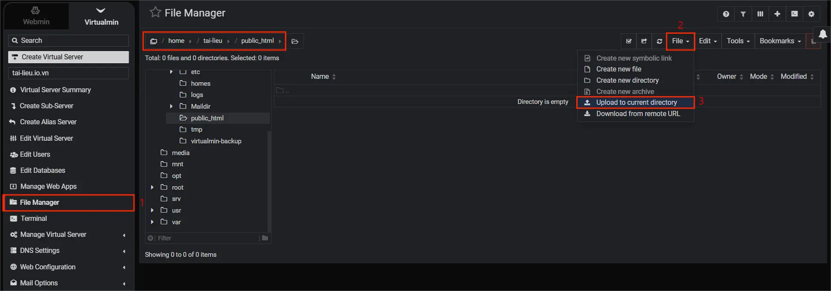Screen dimensions: 831x291
Task: Open the Bookmarks dropdown menu
Action: (x=780, y=41)
